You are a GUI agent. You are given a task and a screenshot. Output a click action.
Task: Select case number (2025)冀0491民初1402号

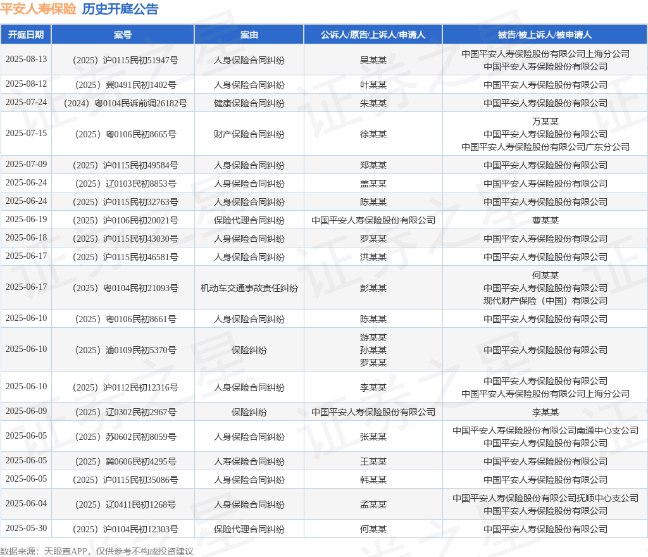click(x=125, y=85)
